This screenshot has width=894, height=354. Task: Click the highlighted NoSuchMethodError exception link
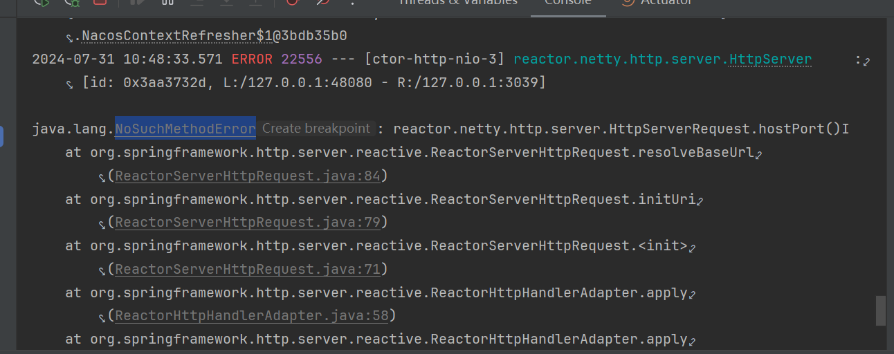coord(185,129)
